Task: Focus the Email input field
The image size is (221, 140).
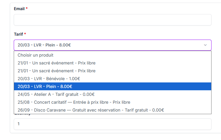Action: 112,20
